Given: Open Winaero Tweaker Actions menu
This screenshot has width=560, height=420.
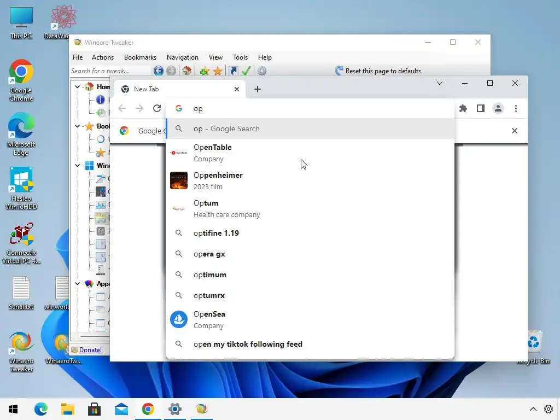Looking at the screenshot, I should [x=103, y=57].
